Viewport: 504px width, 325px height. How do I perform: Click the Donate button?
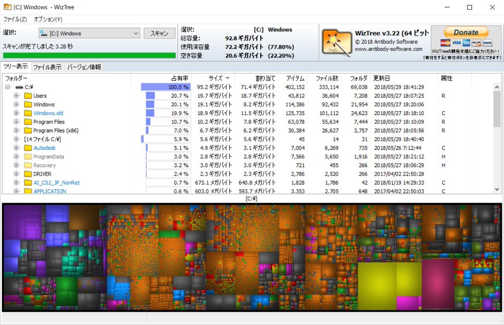pos(466,32)
